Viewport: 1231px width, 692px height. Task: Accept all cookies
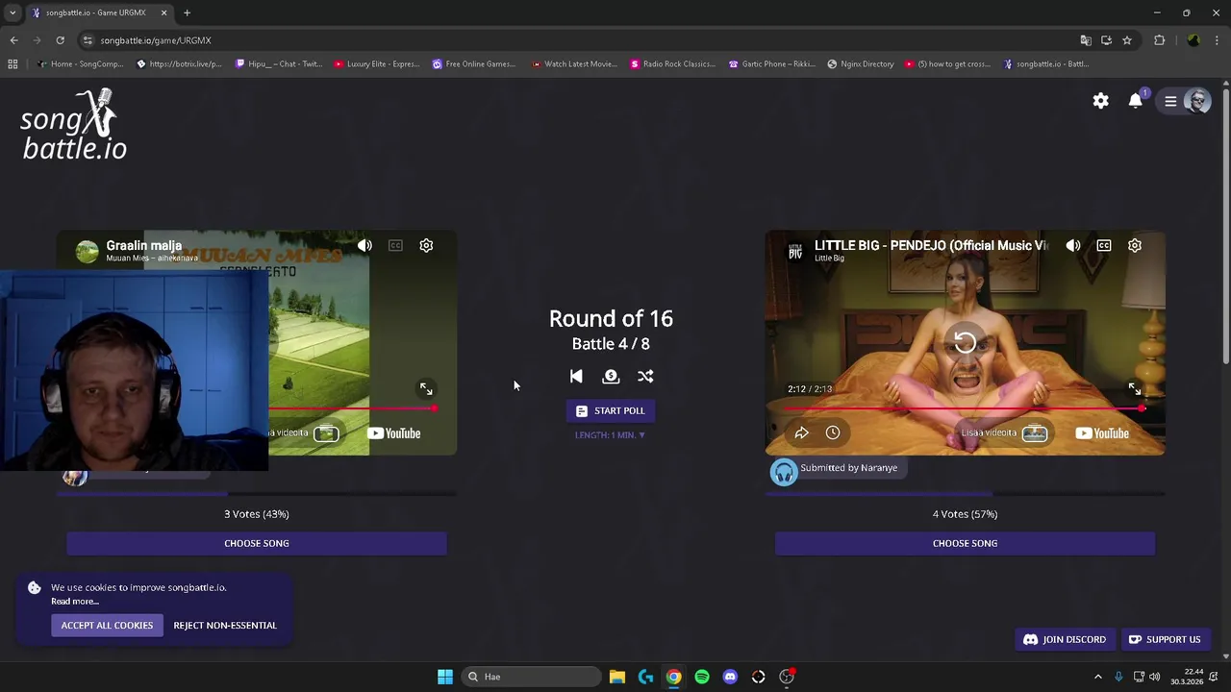pos(107,626)
